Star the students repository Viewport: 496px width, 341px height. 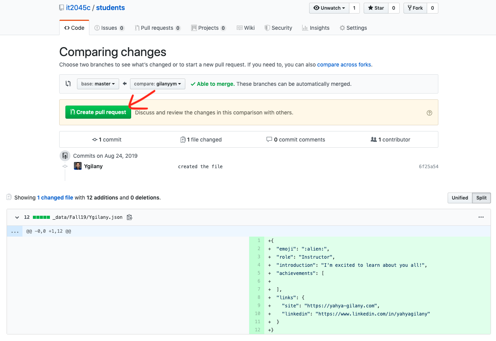[376, 8]
